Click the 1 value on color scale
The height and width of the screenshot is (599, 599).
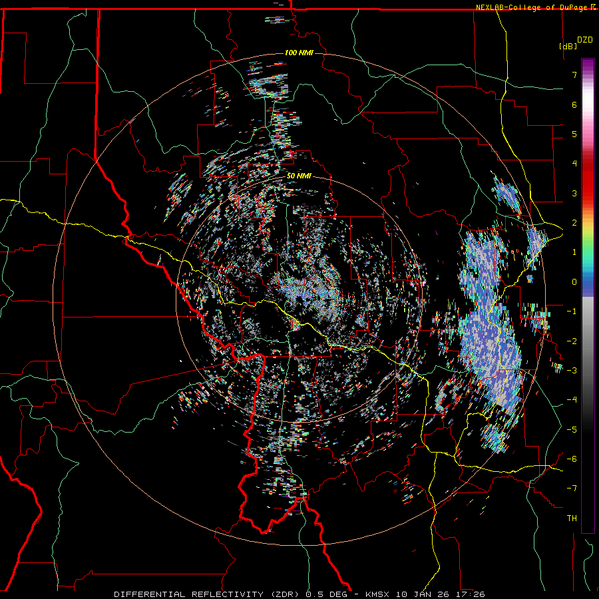(x=574, y=252)
